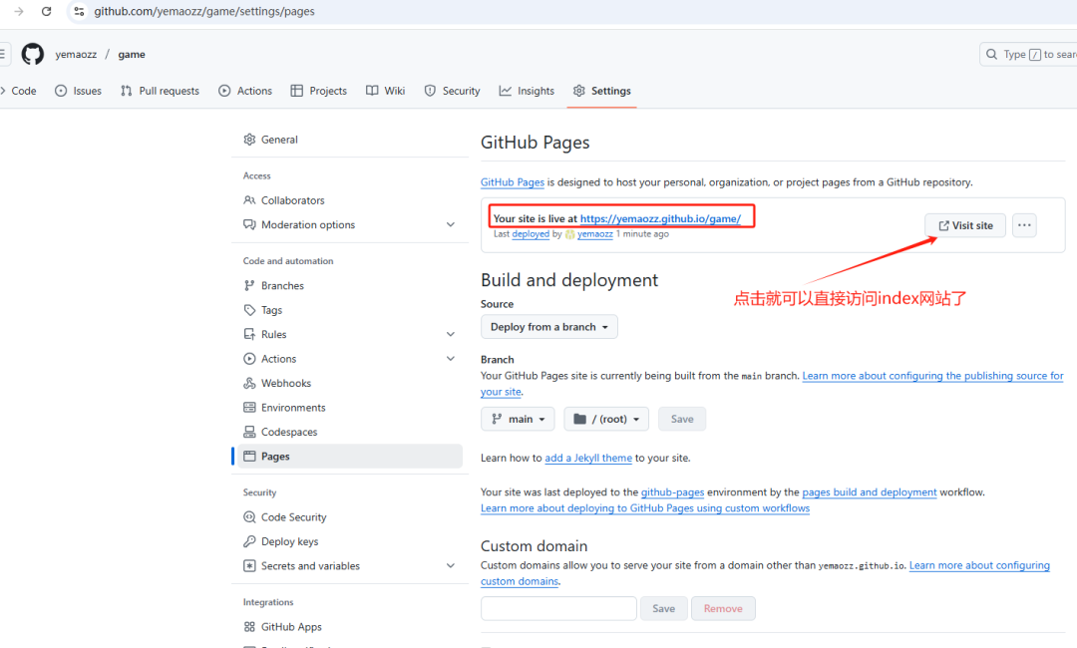
Task: Click the Environments server icon
Action: 249,408
